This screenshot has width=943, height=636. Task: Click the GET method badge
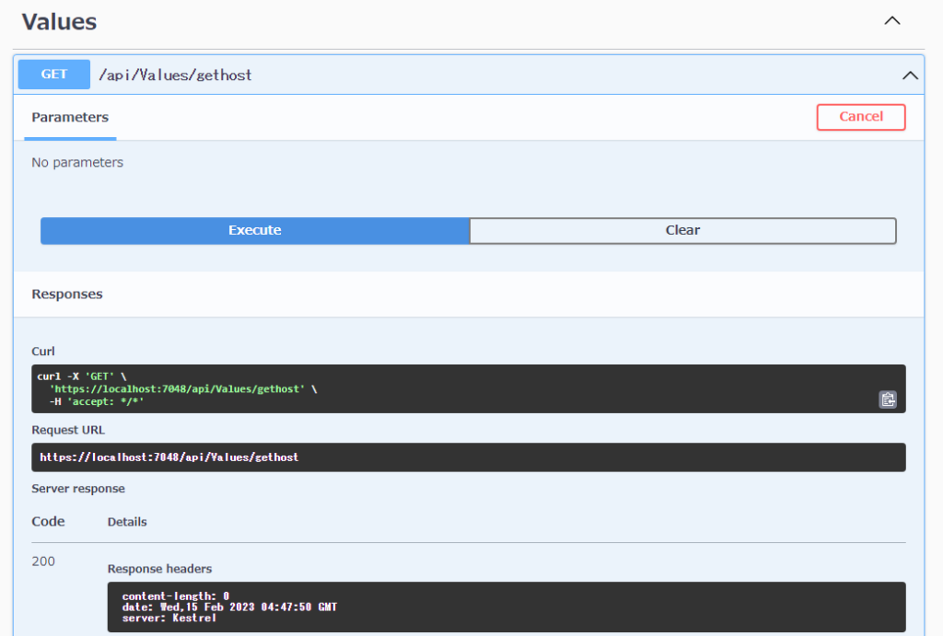click(x=53, y=75)
